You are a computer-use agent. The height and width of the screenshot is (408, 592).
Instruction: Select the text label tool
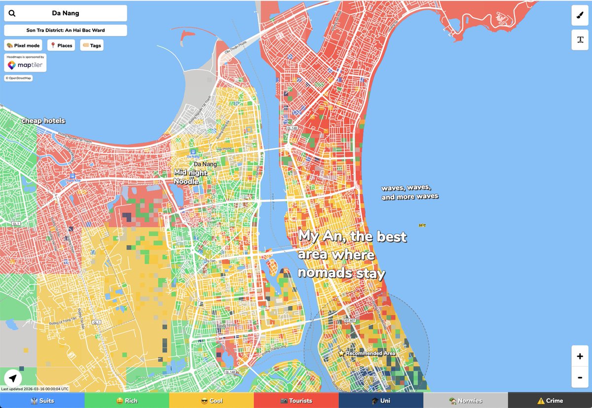tap(580, 39)
